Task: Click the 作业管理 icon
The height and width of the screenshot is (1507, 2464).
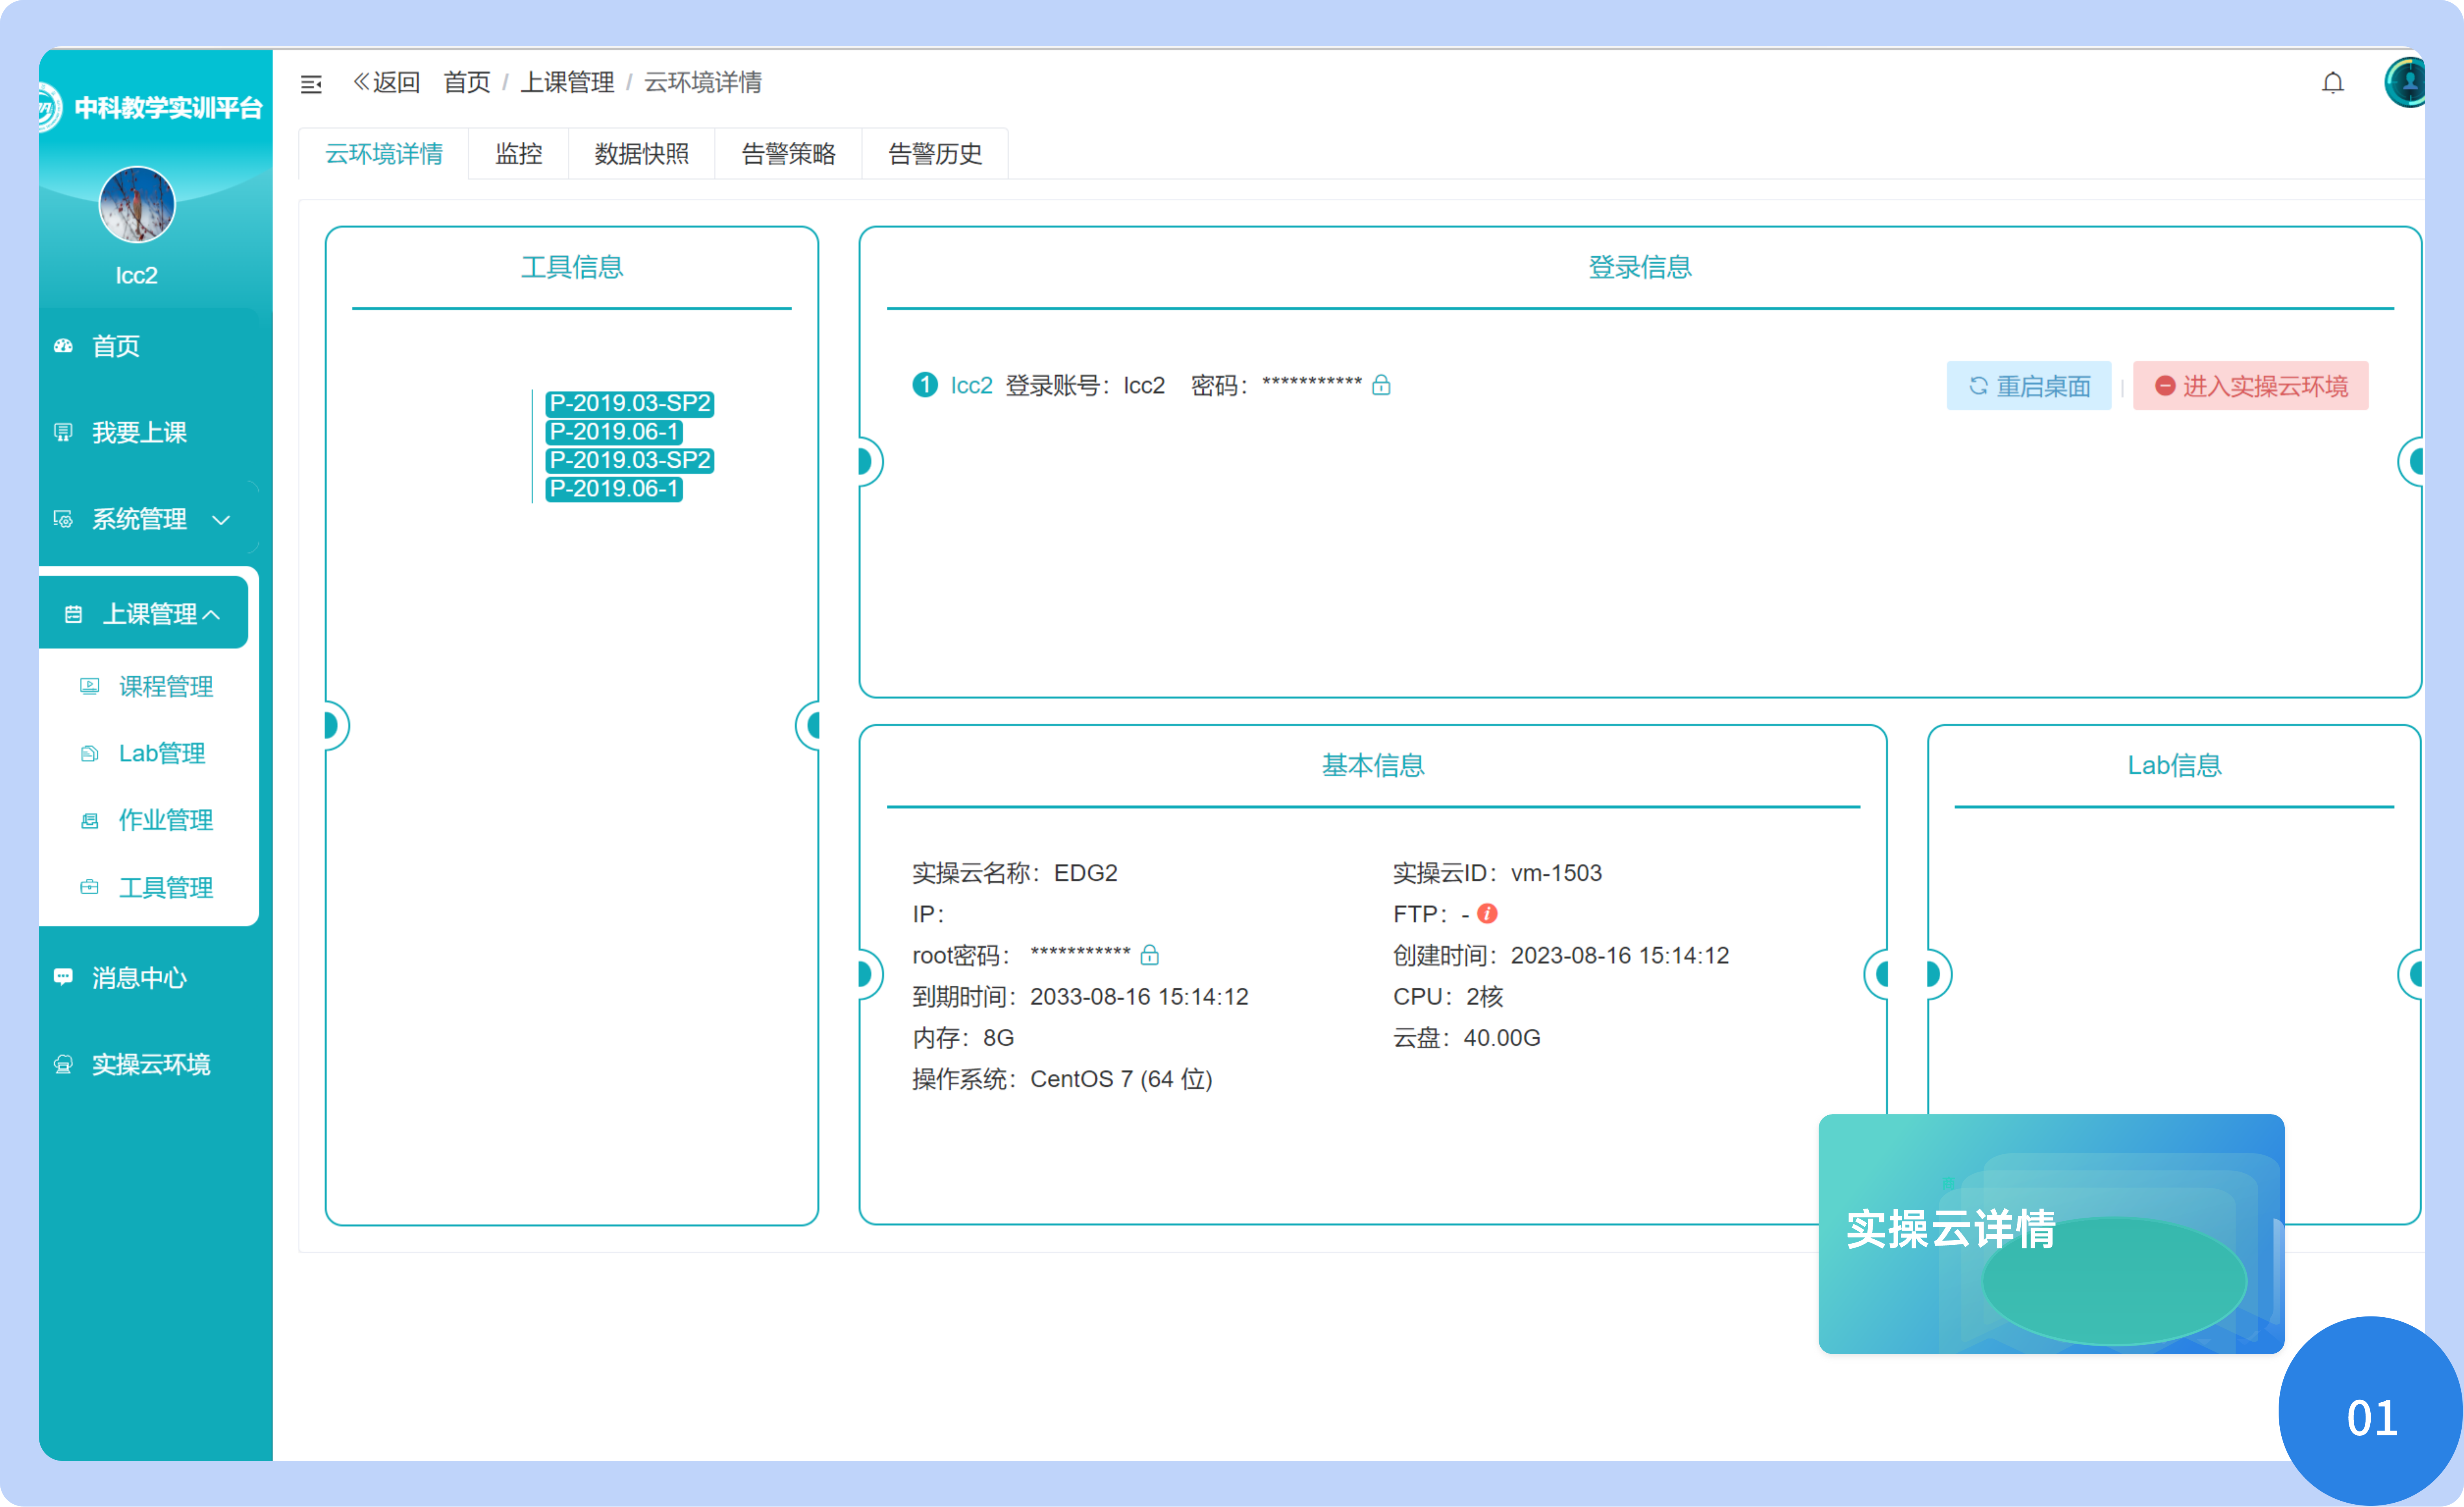Action: pyautogui.click(x=90, y=820)
